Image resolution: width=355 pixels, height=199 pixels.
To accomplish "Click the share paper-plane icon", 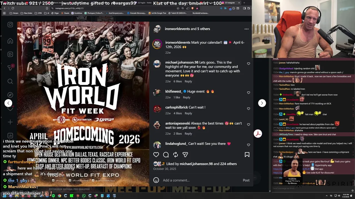I will click(185, 155).
